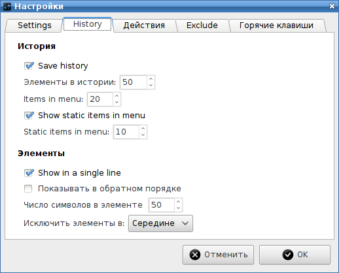Screen dimensions: 339x273
Task: Click the Static items in menu field
Action: click(126, 132)
